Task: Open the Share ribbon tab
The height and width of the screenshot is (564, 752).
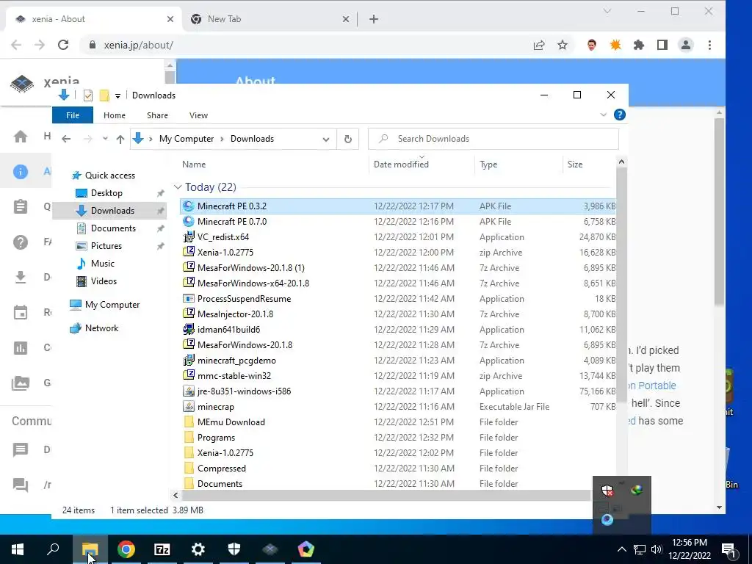Action: tap(157, 115)
